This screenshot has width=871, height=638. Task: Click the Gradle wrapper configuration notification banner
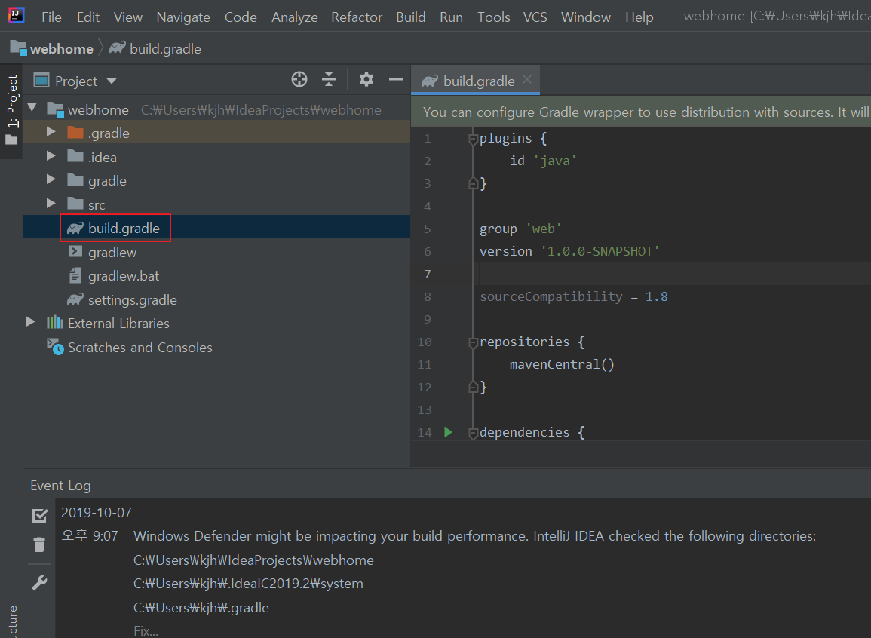coord(641,112)
